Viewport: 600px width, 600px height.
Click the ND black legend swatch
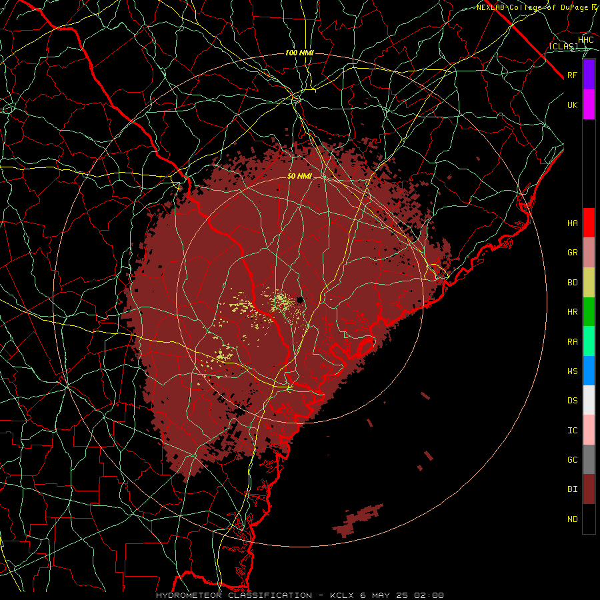(x=589, y=519)
